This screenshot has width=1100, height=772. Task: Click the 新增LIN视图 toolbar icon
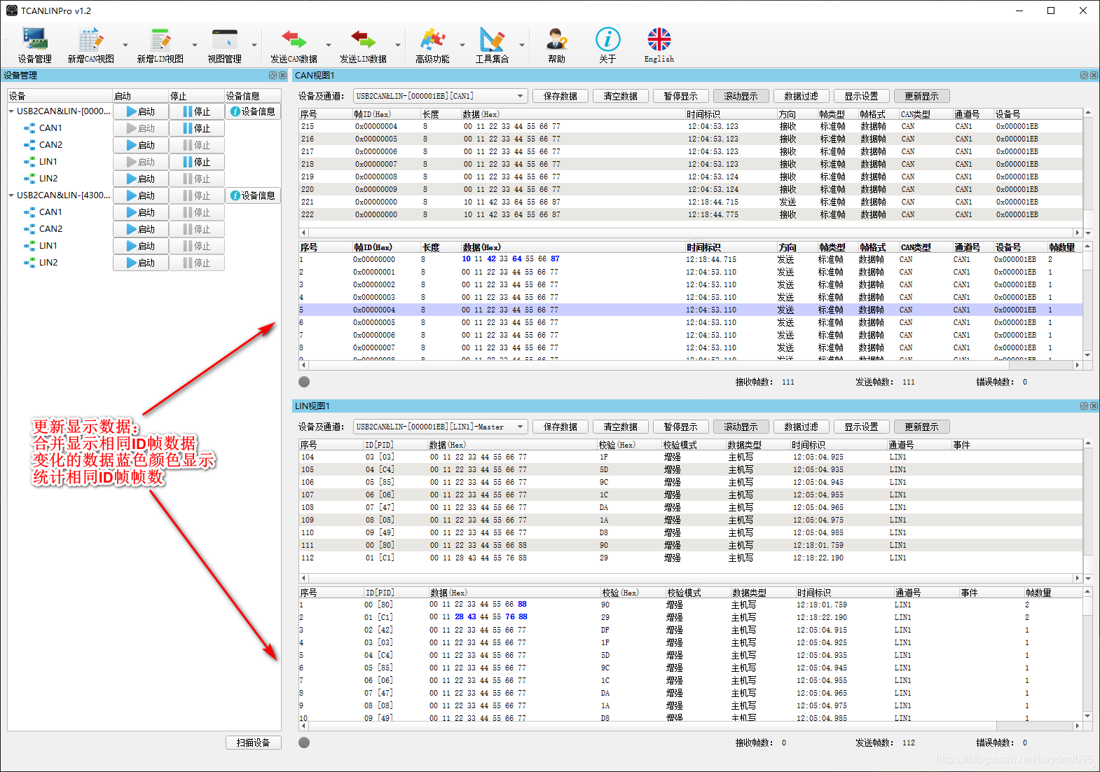pos(160,46)
